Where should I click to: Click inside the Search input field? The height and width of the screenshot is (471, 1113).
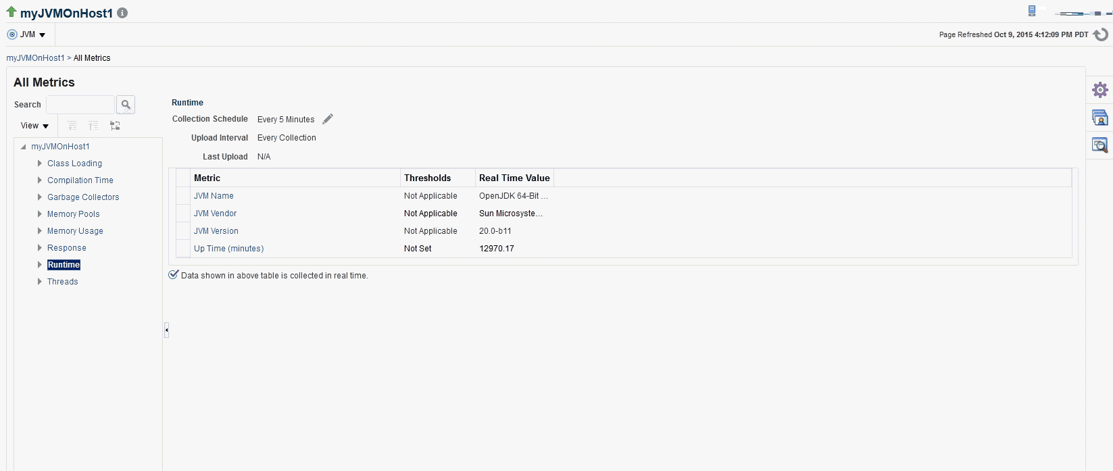pyautogui.click(x=80, y=105)
